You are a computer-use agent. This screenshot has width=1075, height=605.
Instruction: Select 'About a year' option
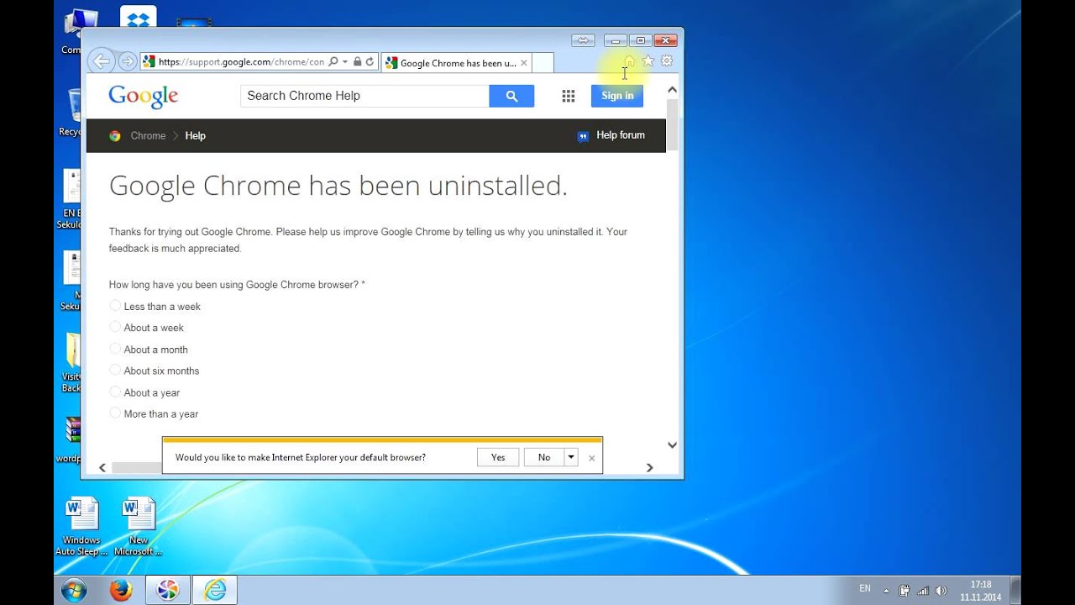(x=115, y=392)
